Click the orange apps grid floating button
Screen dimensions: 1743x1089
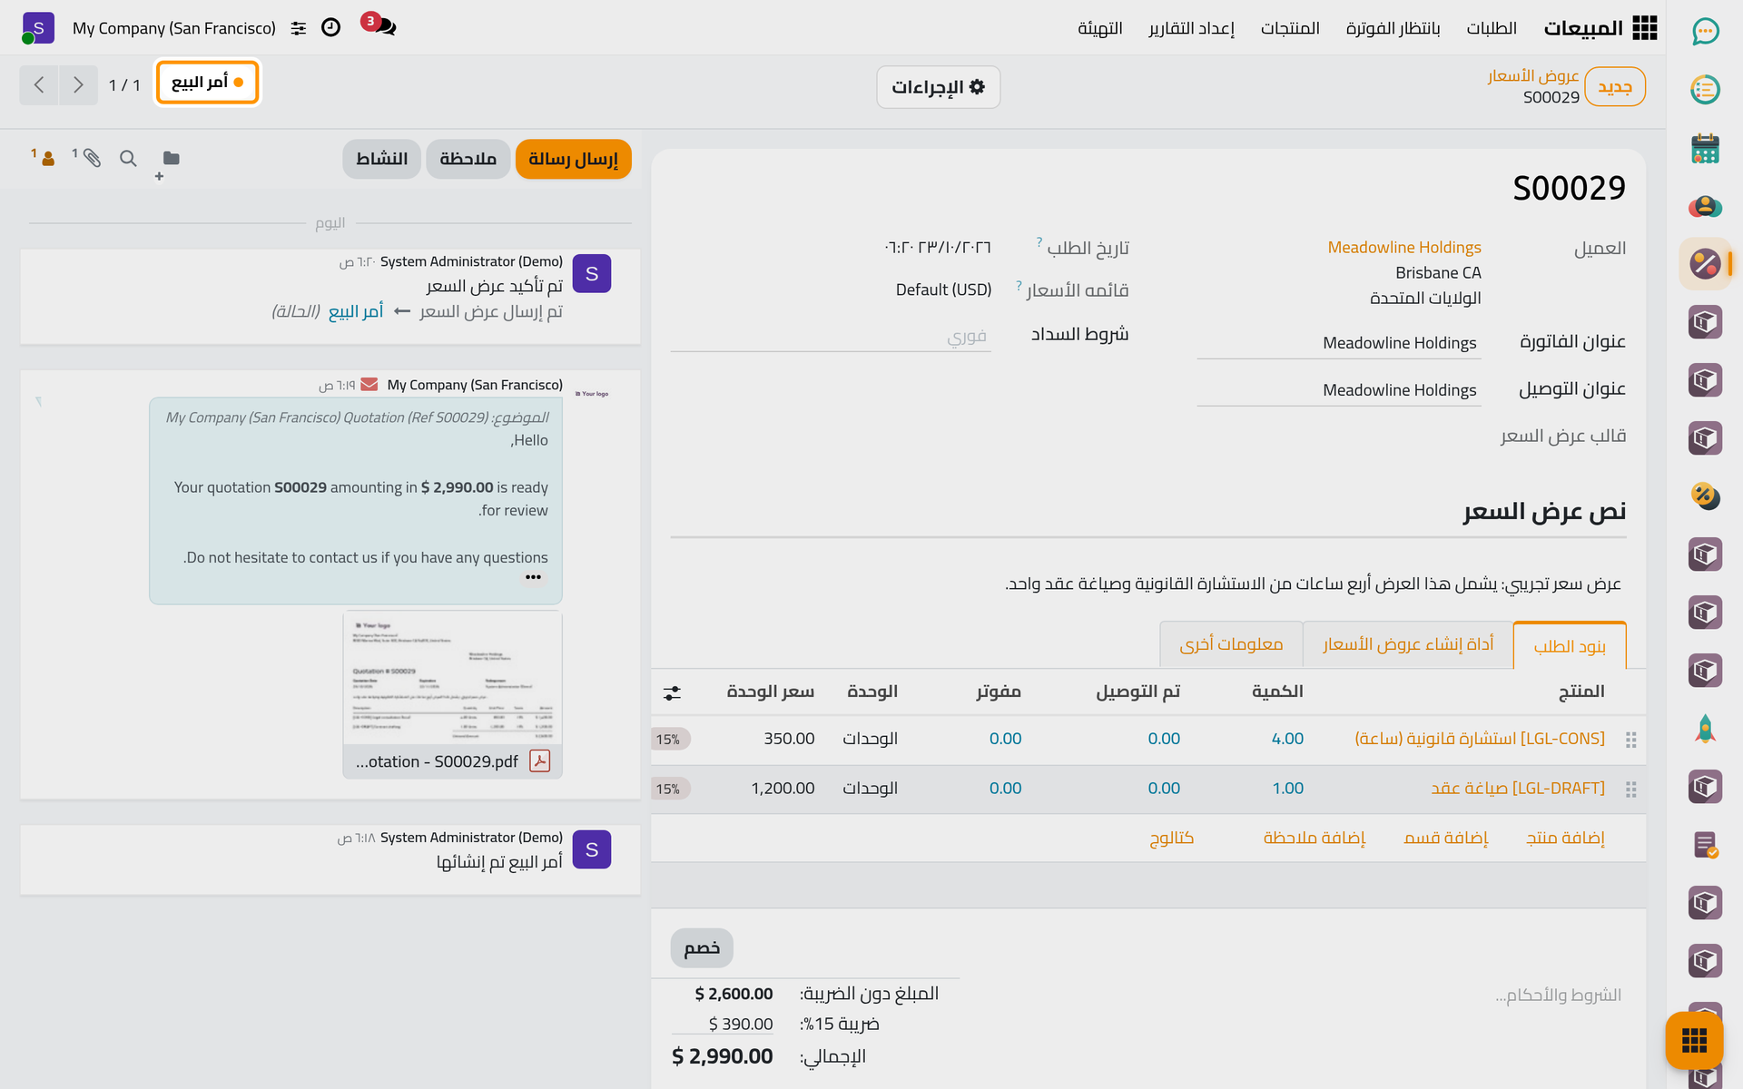click(1694, 1040)
